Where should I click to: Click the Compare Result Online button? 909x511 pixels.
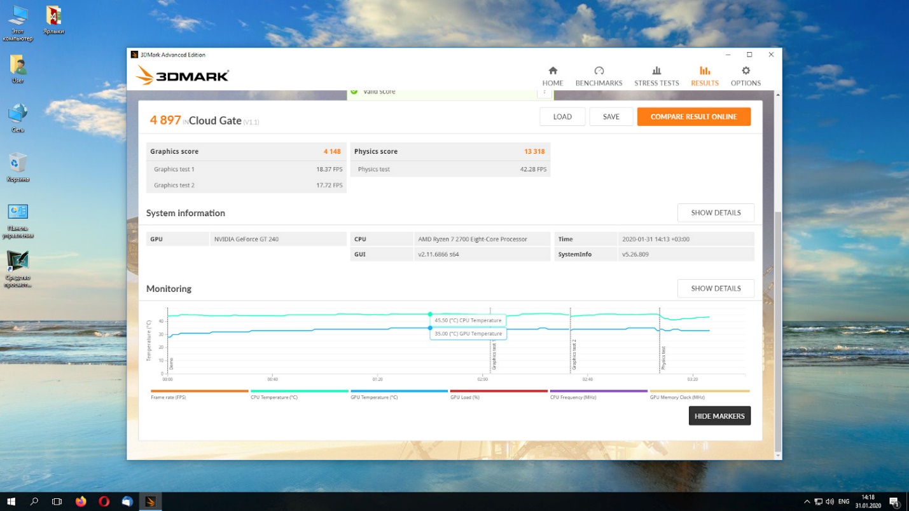693,117
